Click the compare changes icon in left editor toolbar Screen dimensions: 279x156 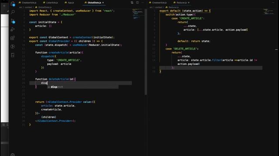[x=132, y=3]
